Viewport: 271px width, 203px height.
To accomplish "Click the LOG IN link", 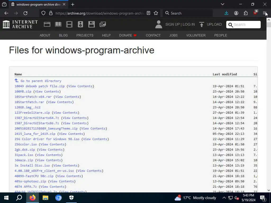I will coord(189,24).
